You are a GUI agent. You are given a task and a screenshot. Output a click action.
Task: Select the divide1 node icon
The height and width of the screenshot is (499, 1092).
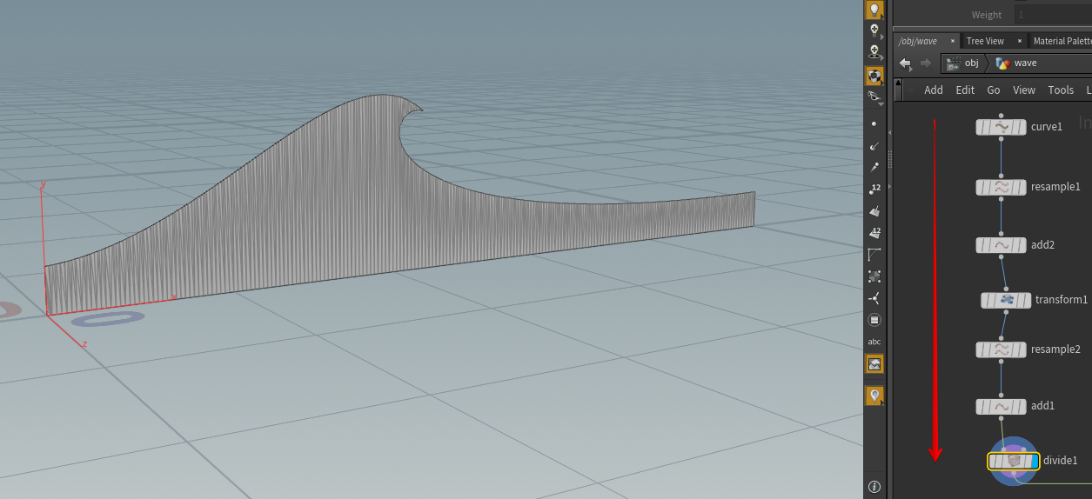coord(1013,461)
